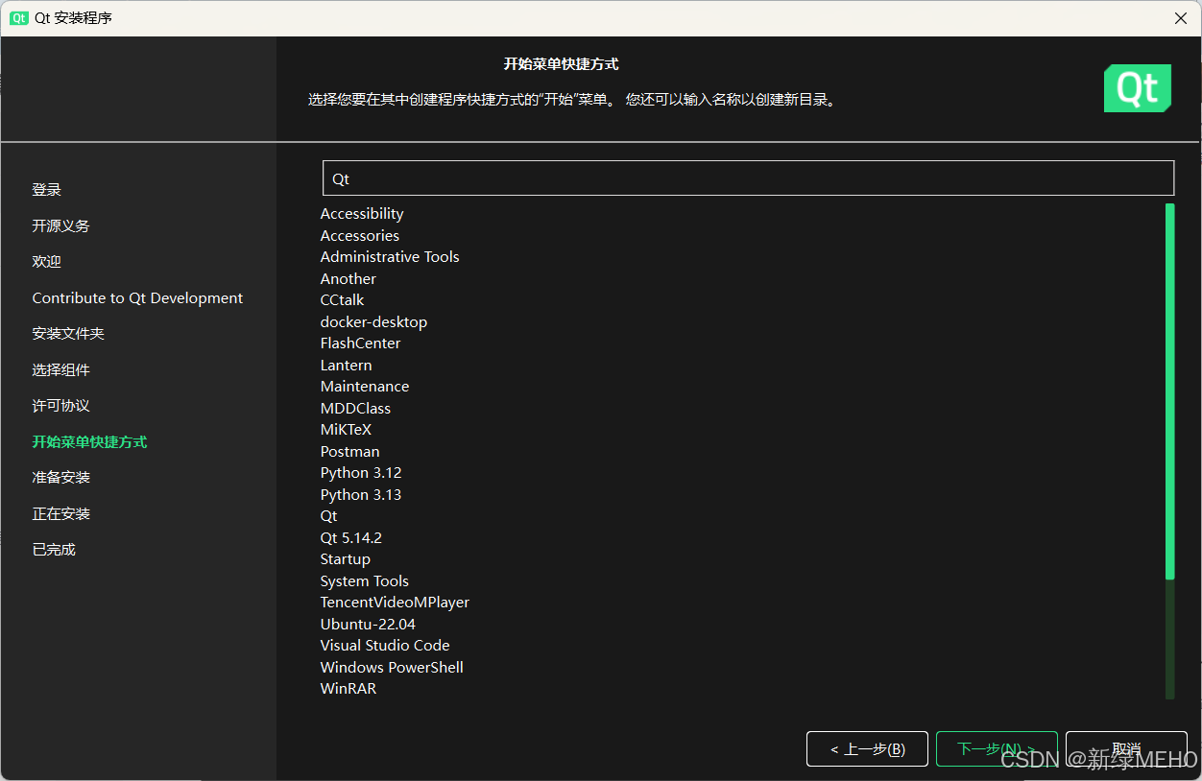Click the 安装文件夹 sidebar step
Image resolution: width=1202 pixels, height=781 pixels.
coord(68,334)
